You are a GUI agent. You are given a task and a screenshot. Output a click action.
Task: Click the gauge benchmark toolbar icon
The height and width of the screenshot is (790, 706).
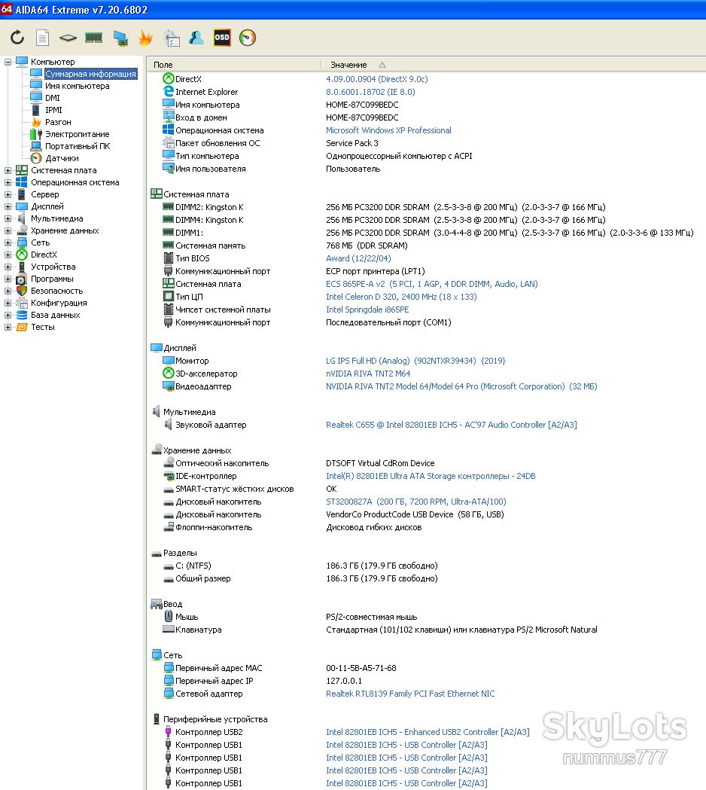tap(248, 38)
